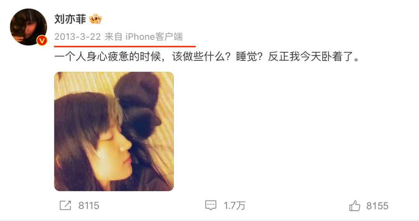The height and width of the screenshot is (221, 419).
Task: Click the crown membership badge beside the username
Action: 96,19
